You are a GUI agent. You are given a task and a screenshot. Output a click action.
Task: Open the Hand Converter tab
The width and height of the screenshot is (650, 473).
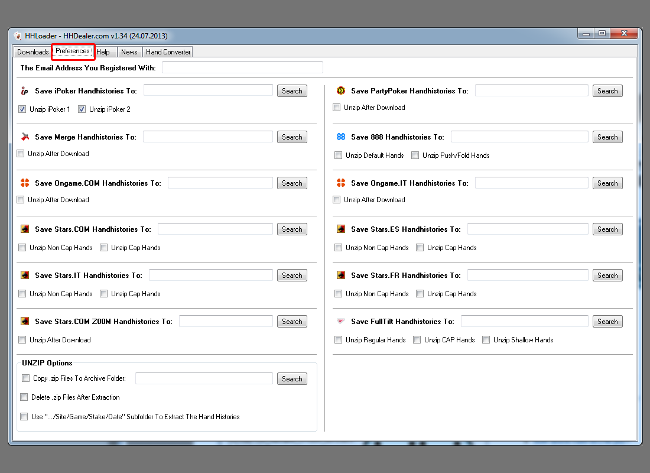pos(168,52)
